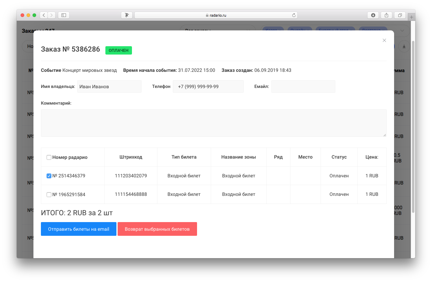Click barcode 111154468888
Screen dimensions: 432x282
[x=131, y=194]
